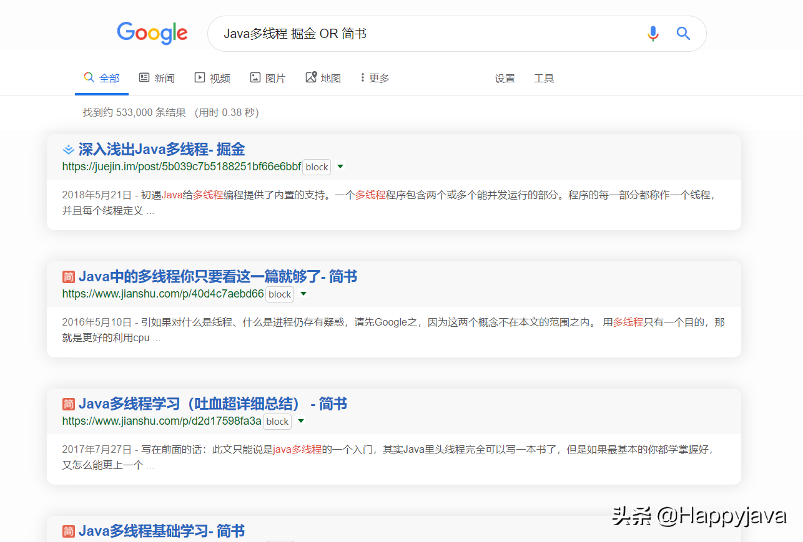Open 设置 search settings
Viewport: 803px width, 542px height.
505,79
